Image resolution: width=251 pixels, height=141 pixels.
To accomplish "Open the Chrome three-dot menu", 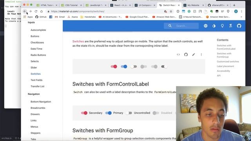I will tap(242, 11).
